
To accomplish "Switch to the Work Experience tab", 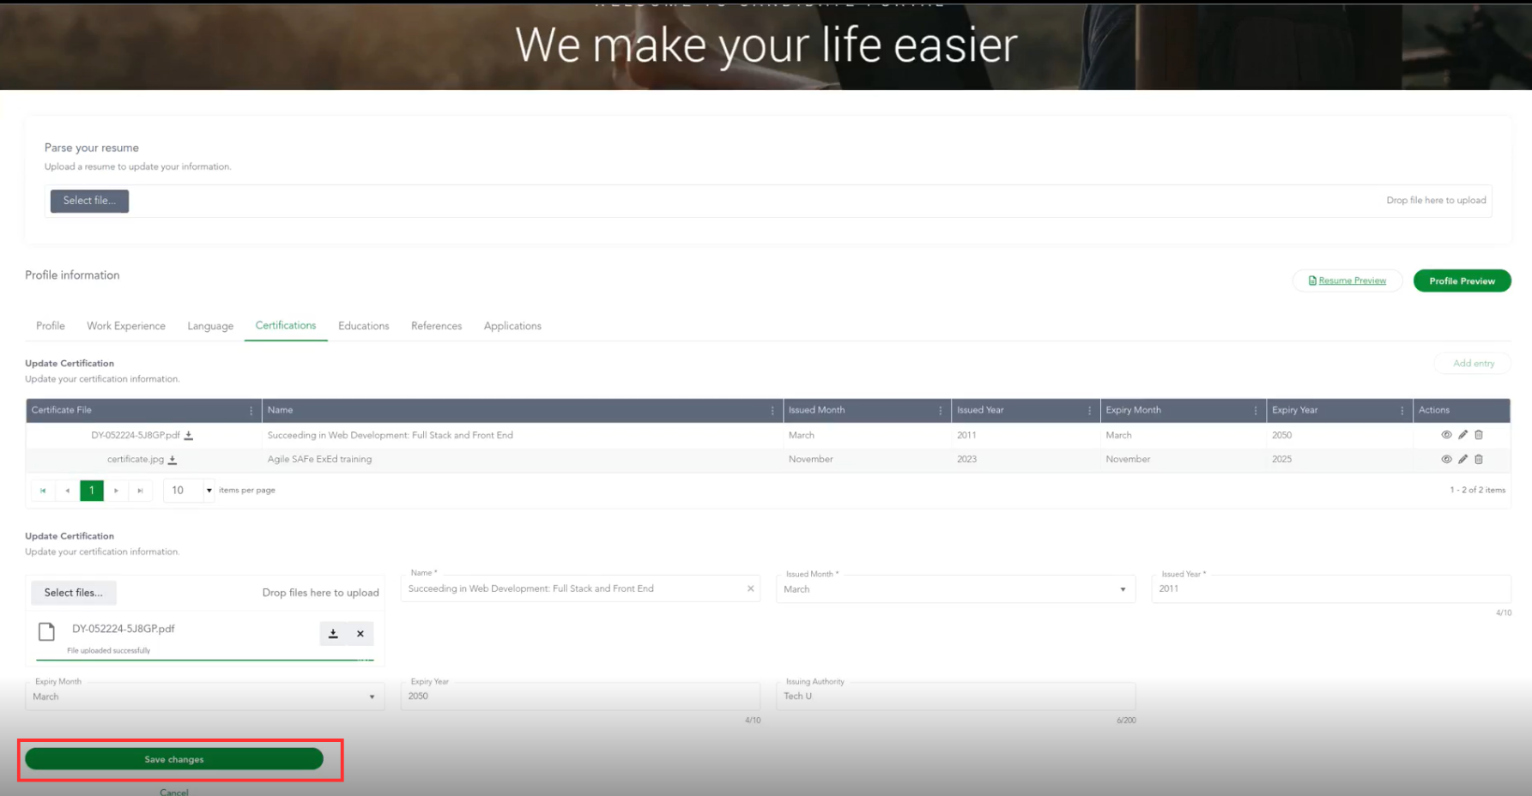I will tap(126, 326).
